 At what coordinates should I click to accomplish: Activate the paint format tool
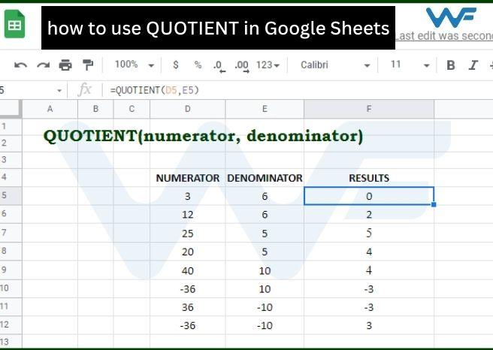click(88, 65)
